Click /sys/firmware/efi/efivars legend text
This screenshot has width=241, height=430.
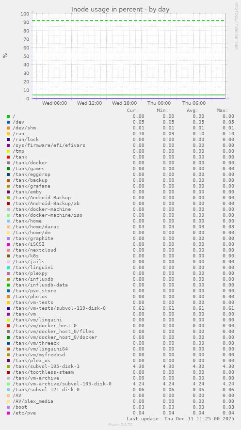[49, 145]
